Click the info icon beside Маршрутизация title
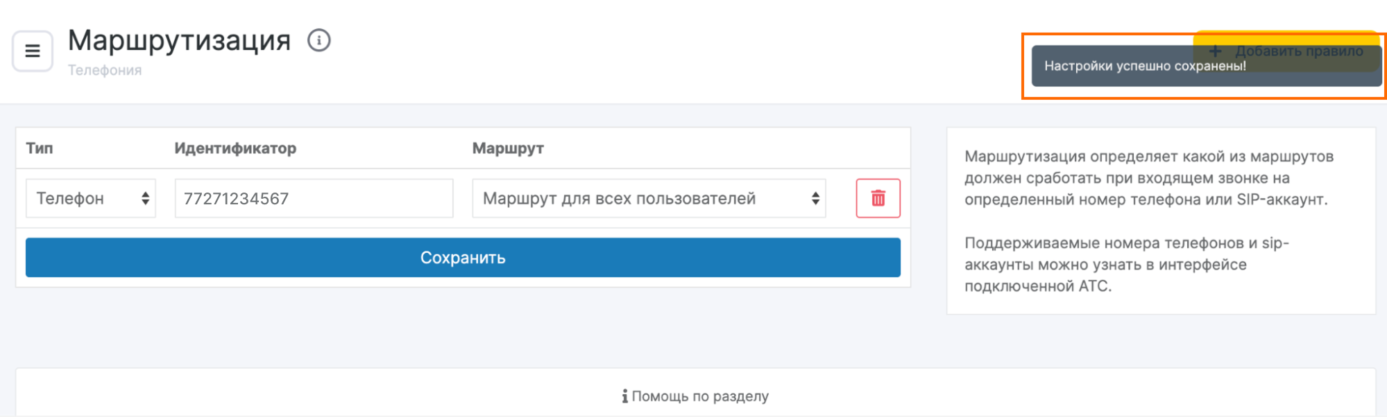This screenshot has width=1387, height=417. [318, 40]
